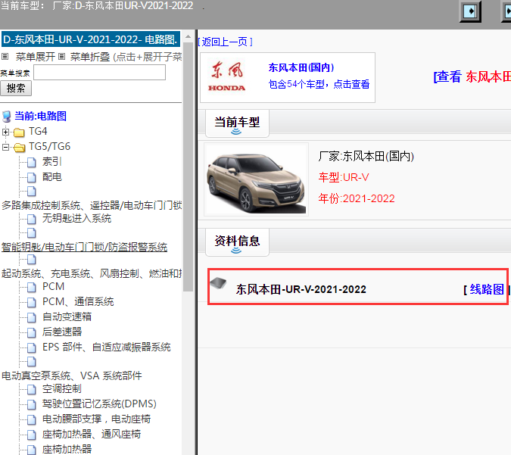Click the 菜单折叠 icon
The width and height of the screenshot is (511, 455).
point(62,57)
